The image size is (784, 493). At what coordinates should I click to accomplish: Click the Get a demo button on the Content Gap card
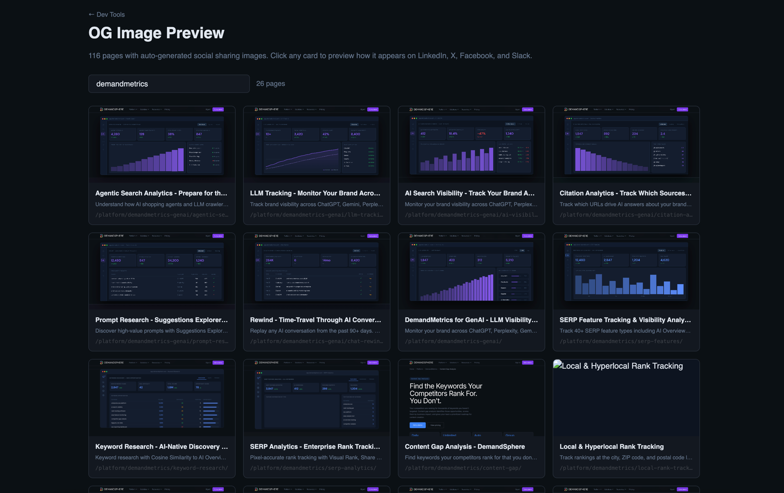point(417,425)
